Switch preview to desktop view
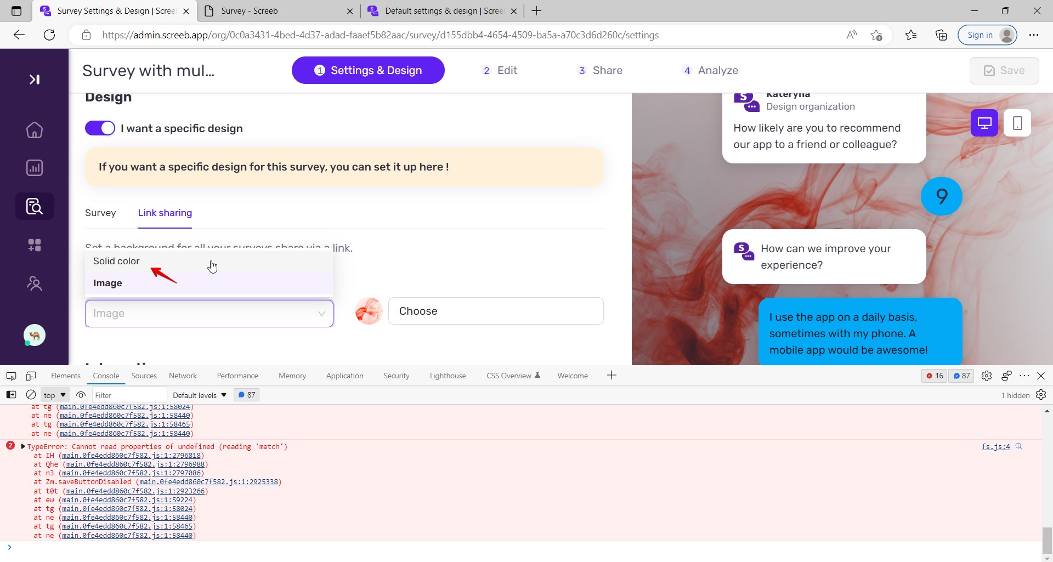 point(984,123)
